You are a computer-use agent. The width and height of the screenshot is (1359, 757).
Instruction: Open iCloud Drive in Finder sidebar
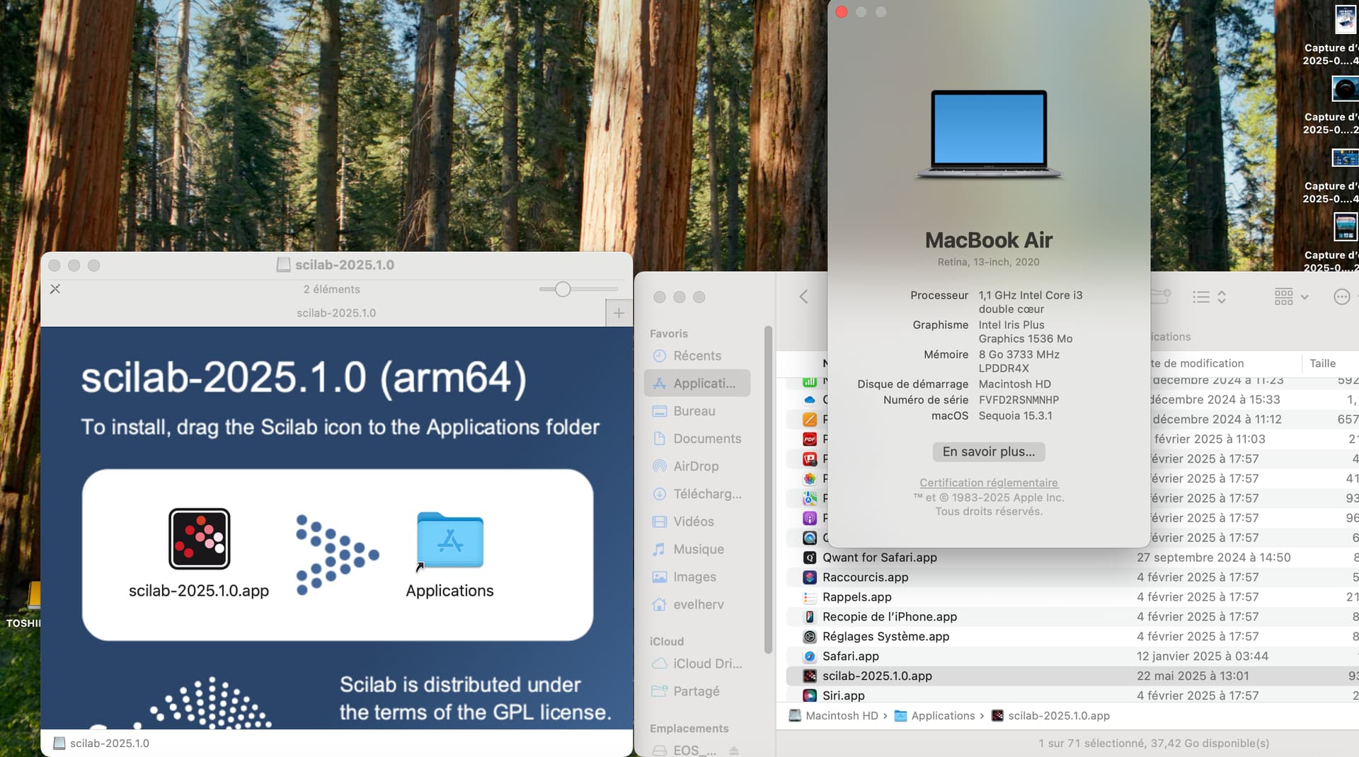pyautogui.click(x=697, y=664)
